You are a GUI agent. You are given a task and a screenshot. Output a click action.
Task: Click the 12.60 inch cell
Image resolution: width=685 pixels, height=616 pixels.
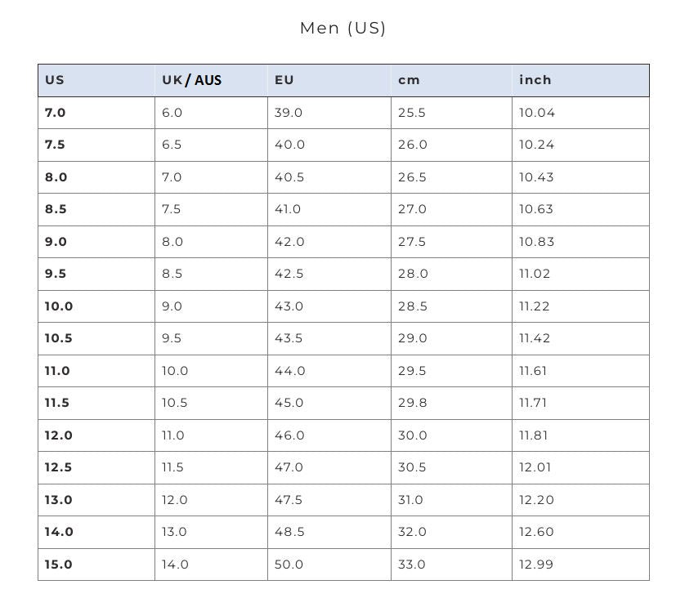(537, 532)
